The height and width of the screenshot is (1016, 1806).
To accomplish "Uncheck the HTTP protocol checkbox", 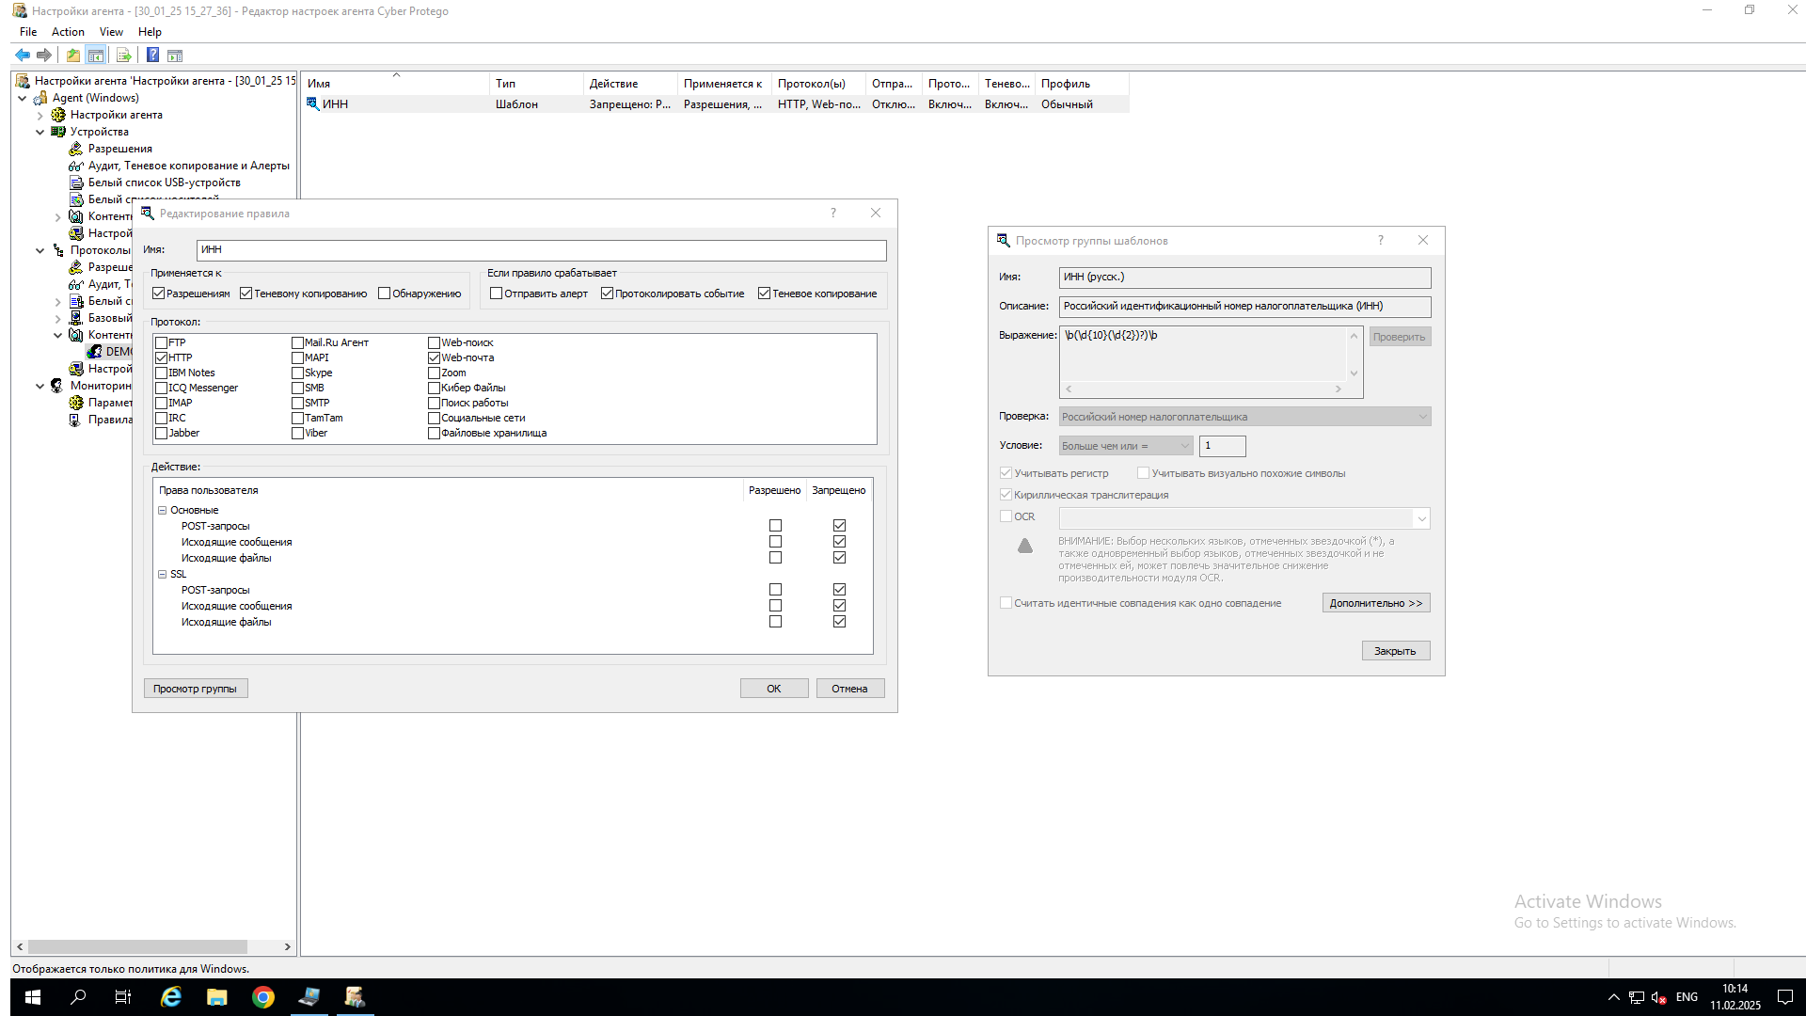I will tap(161, 358).
